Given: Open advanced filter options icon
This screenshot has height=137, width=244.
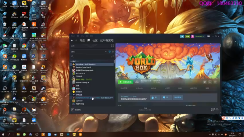Looking at the screenshot, I should pos(112,56).
